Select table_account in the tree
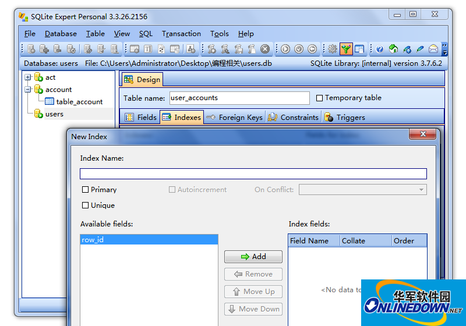 coord(79,101)
